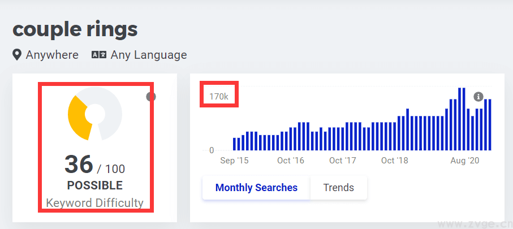Switch to the Monthly Searches tab
Image resolution: width=513 pixels, height=229 pixels.
click(x=256, y=188)
